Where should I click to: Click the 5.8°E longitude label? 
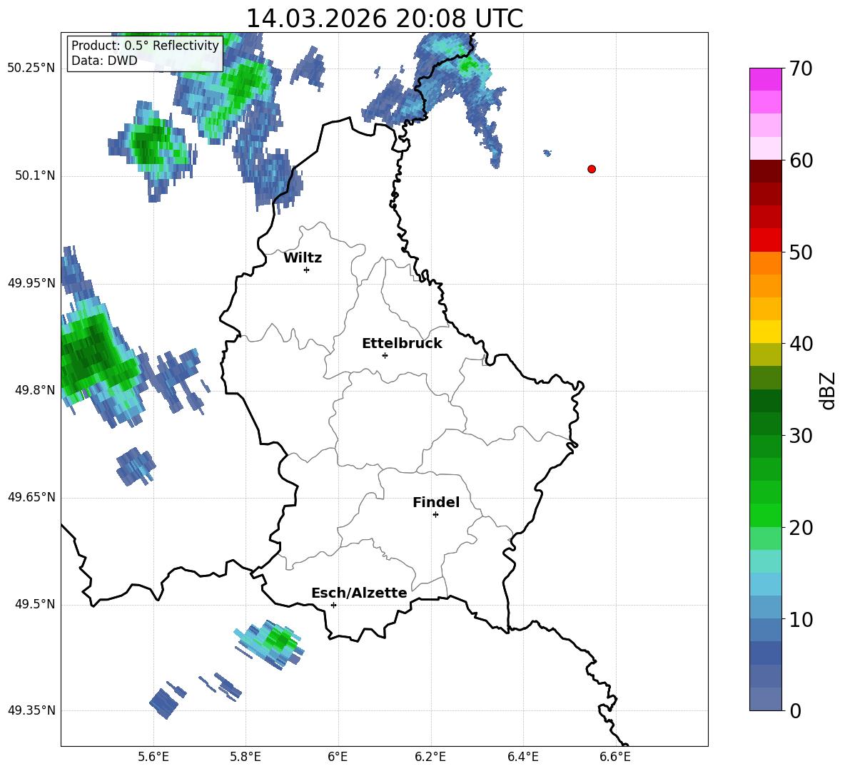pyautogui.click(x=246, y=757)
